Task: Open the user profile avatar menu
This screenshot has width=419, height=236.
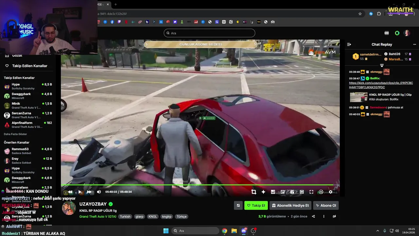Action: [x=407, y=33]
